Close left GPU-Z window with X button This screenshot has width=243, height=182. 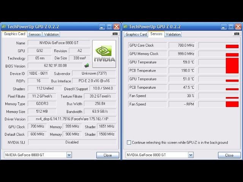pos(117,27)
